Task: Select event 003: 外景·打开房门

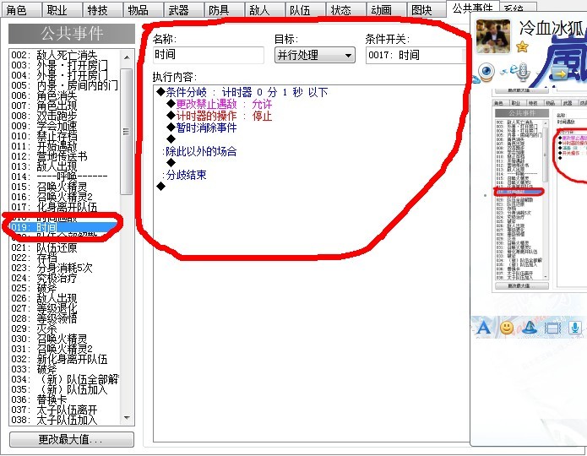Action: point(65,66)
